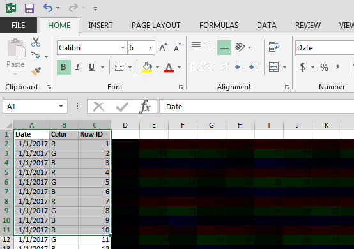Open the Font dialog launcher
Viewport: 354px width, 249px height.
coord(181,87)
